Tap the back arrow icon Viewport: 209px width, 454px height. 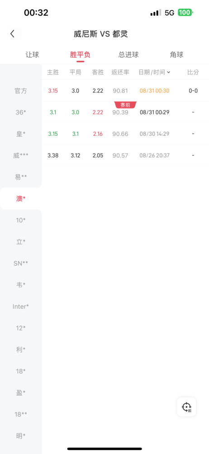click(x=12, y=34)
